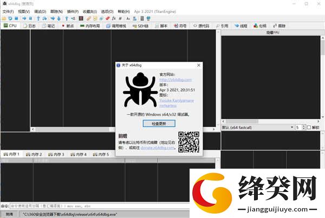This screenshot has width=325, height=218.
Task: Click the Execute Till Return toolbar icon
Action: (x=67, y=18)
